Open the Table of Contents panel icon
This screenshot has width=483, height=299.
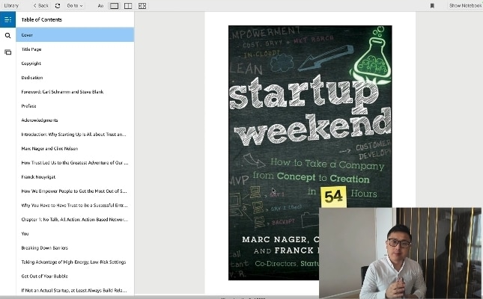click(7, 19)
